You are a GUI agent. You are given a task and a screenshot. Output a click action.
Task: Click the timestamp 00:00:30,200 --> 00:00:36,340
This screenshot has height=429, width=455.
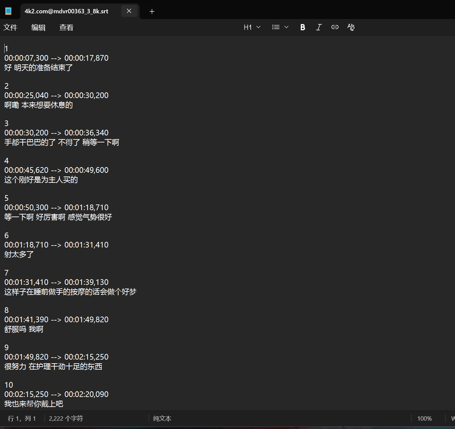pyautogui.click(x=56, y=133)
